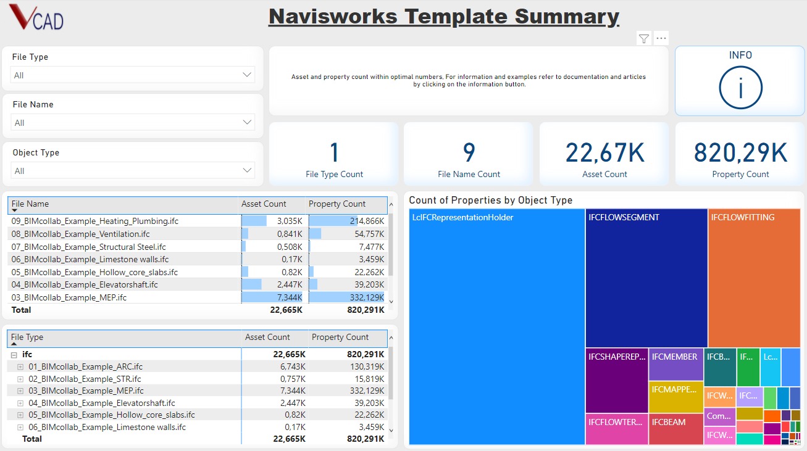Select 05_BIMcollab_Example_Hollow_core_slabs.ifc in top table
807x451 pixels.
tap(198, 271)
